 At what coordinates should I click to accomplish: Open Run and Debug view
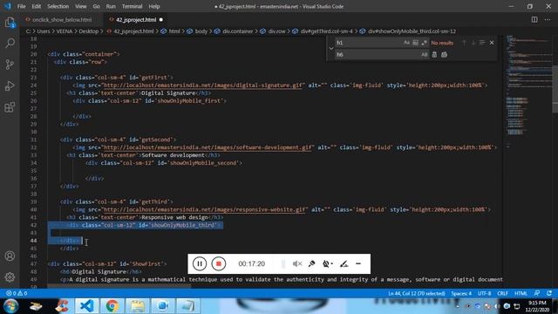coord(10,85)
